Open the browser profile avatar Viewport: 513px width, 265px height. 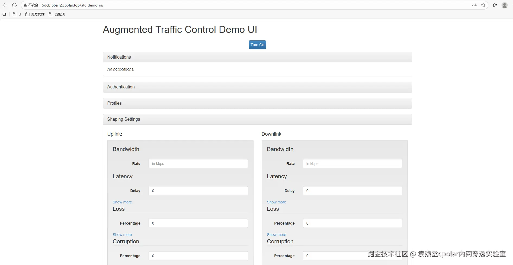(x=504, y=5)
